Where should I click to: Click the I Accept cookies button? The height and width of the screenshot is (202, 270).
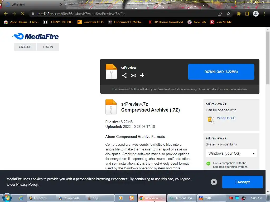(243, 182)
